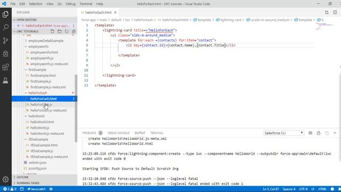Open the Output channel Salesforce CLI dropdown
The image size is (341, 192).
pyautogui.click(x=283, y=133)
